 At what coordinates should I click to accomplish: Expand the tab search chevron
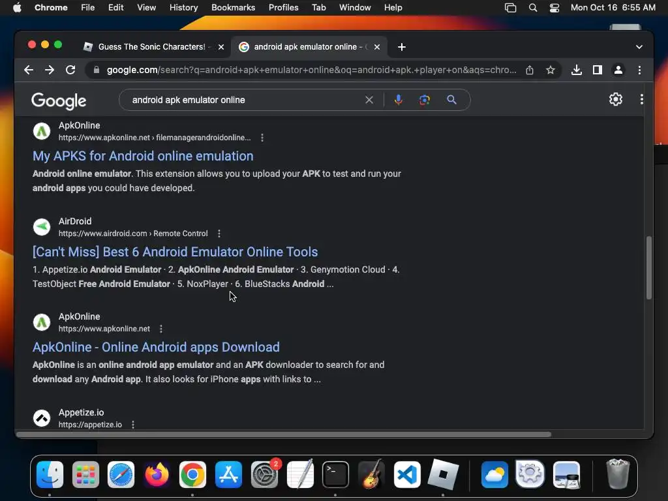click(639, 47)
